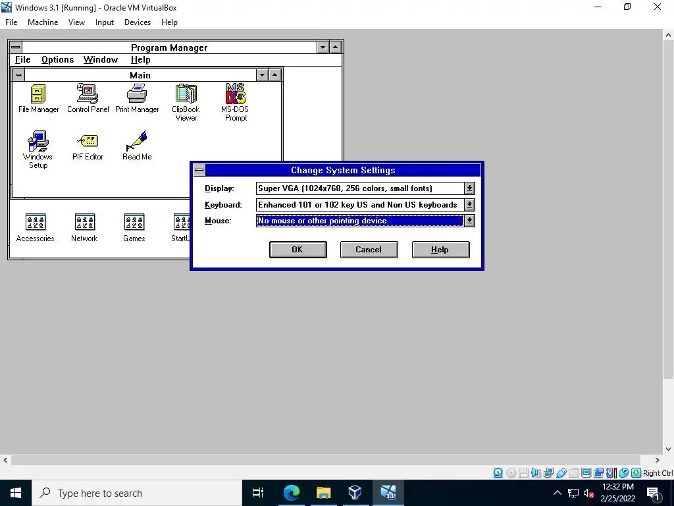Screen dimensions: 674x506
Task: Open the Windows Start menu
Action: [16, 493]
